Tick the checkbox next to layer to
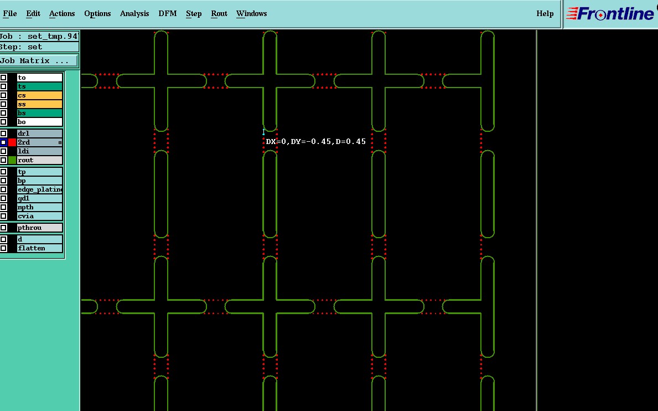The height and width of the screenshot is (411, 658). click(3, 77)
